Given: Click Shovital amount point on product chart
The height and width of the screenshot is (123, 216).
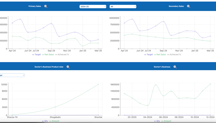Looking at the screenshot, I should click(98, 84).
